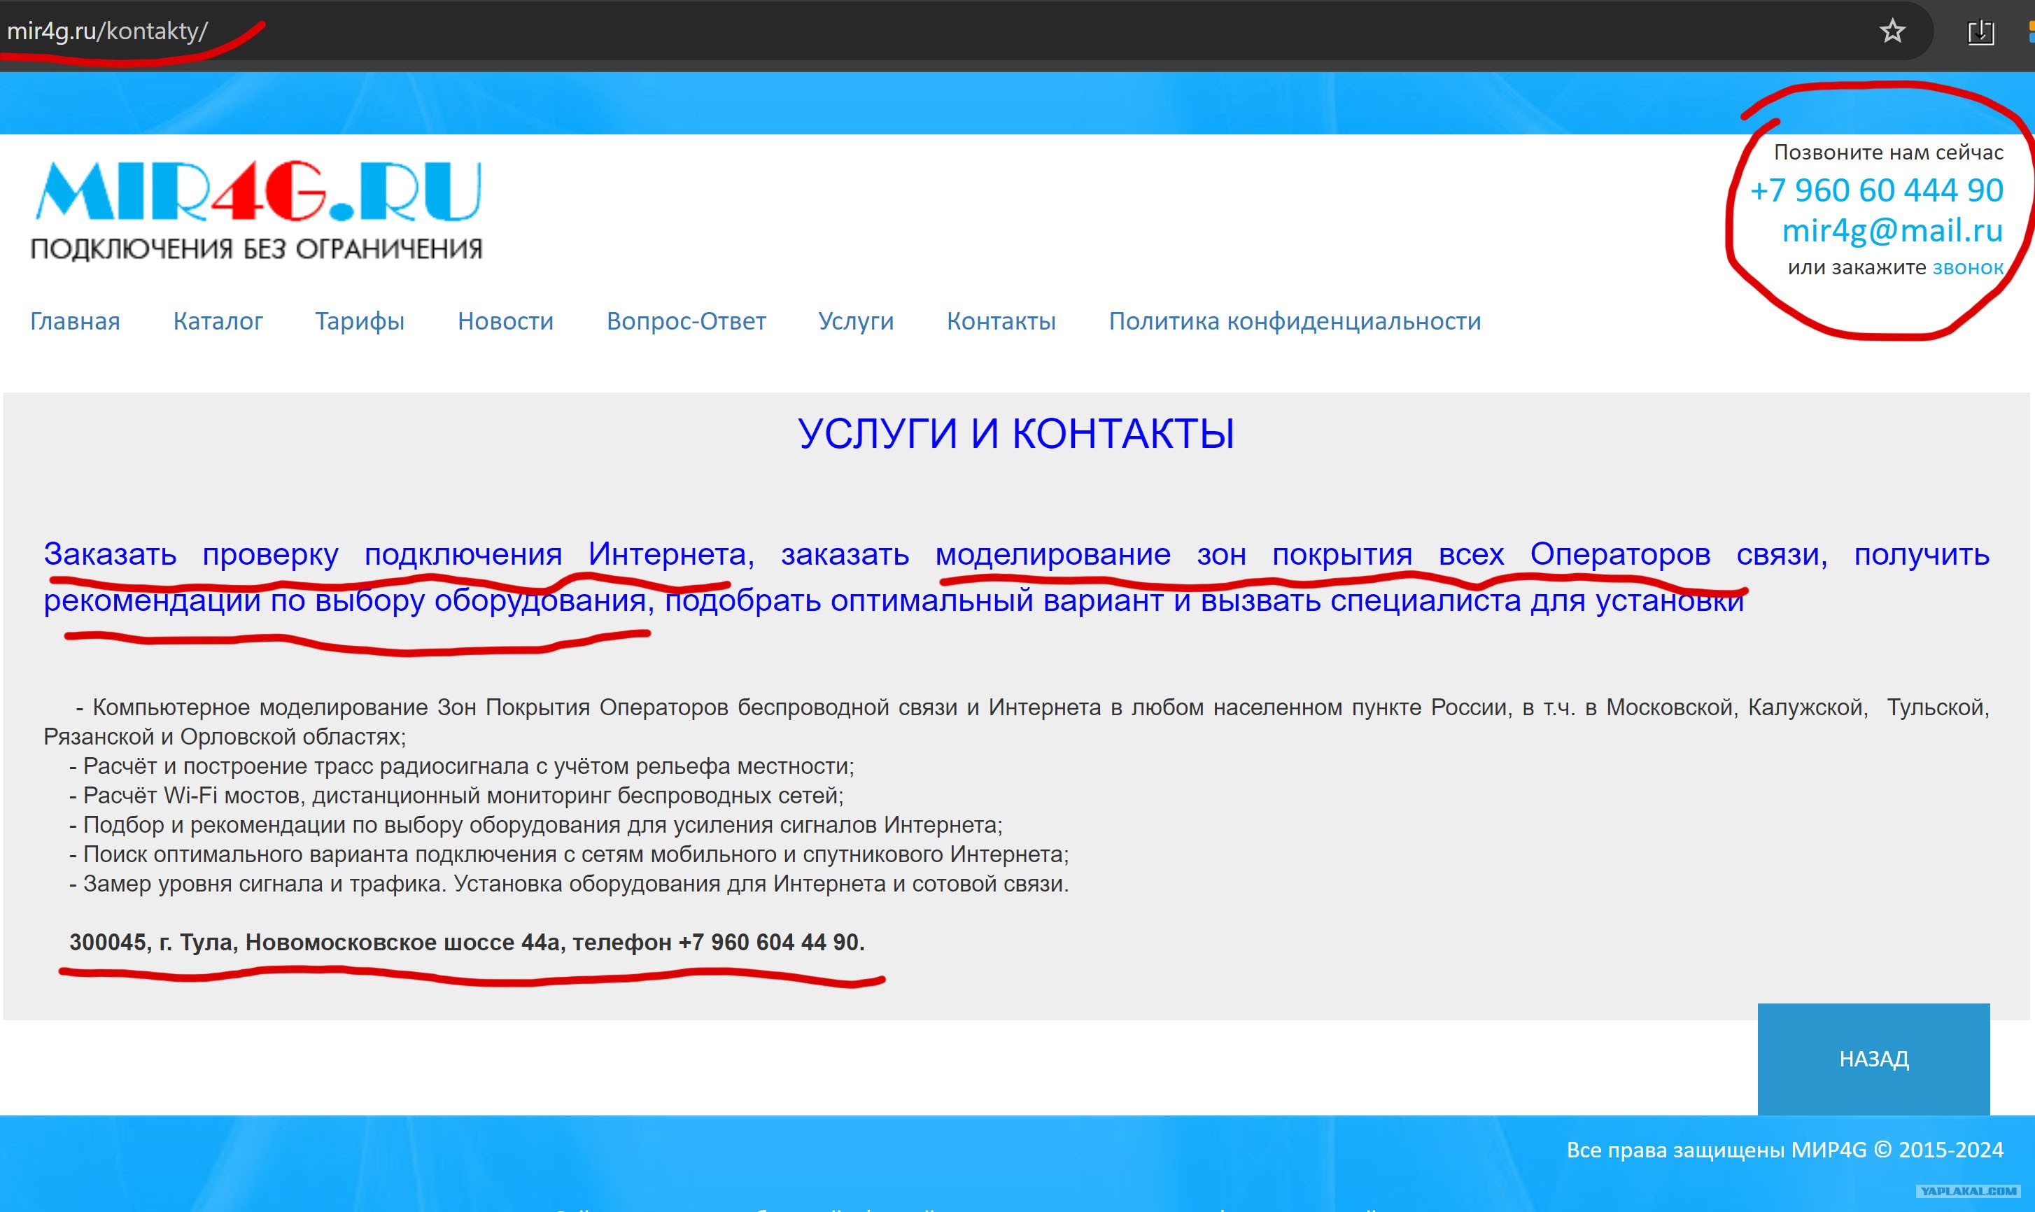Viewport: 2035px width, 1212px height.
Task: Select the Услуги menu item
Action: (856, 321)
